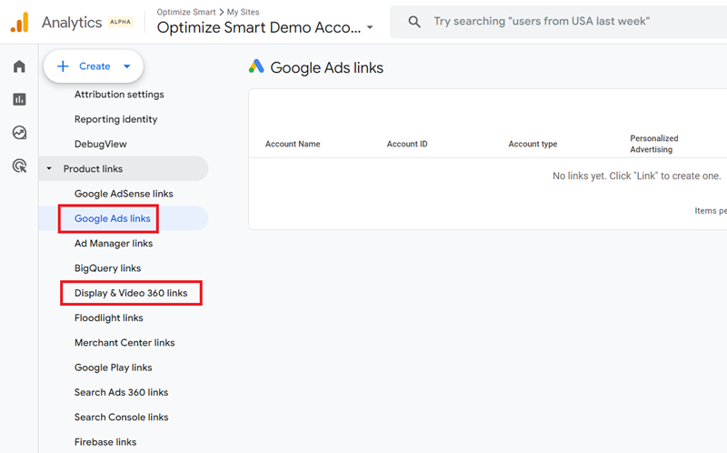Collapse the Product links section arrow
The width and height of the screenshot is (727, 453).
(x=49, y=168)
